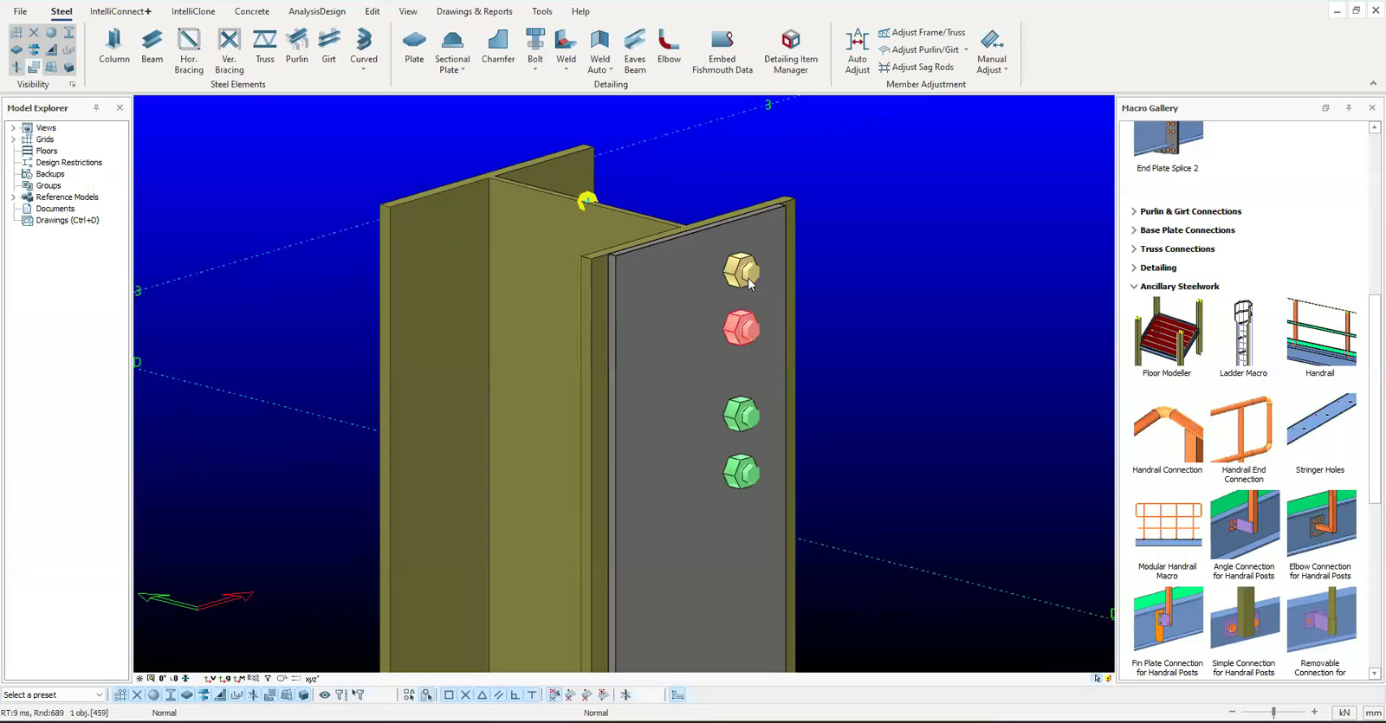Open Manual Adjust options
The width and height of the screenshot is (1386, 723).
point(992,52)
